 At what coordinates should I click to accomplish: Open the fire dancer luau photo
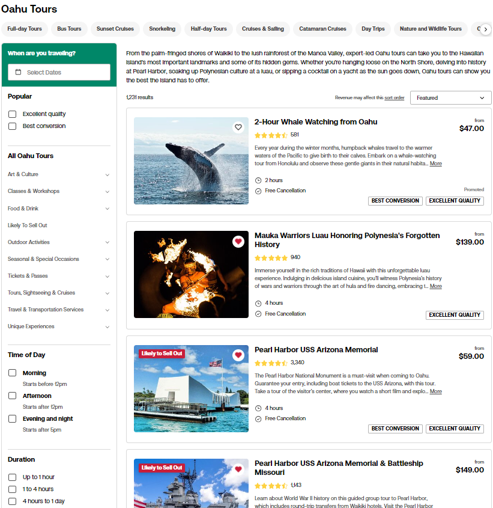[191, 274]
